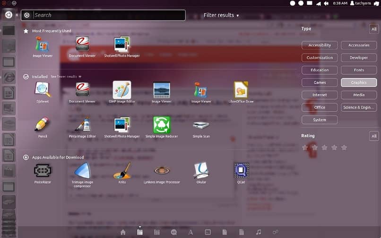The image size is (381, 238).
Task: Choose Krita from the downloadable apps
Action: [122, 173]
